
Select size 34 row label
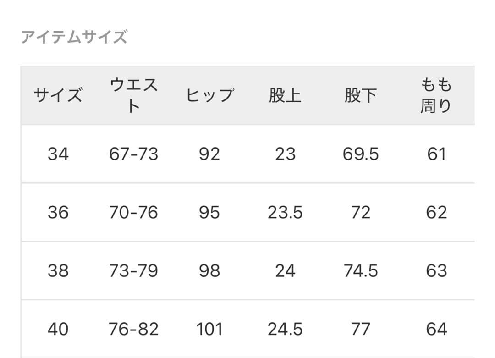(58, 154)
